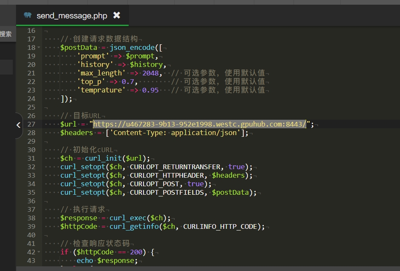Switch to the send_message.php tab

tap(72, 16)
